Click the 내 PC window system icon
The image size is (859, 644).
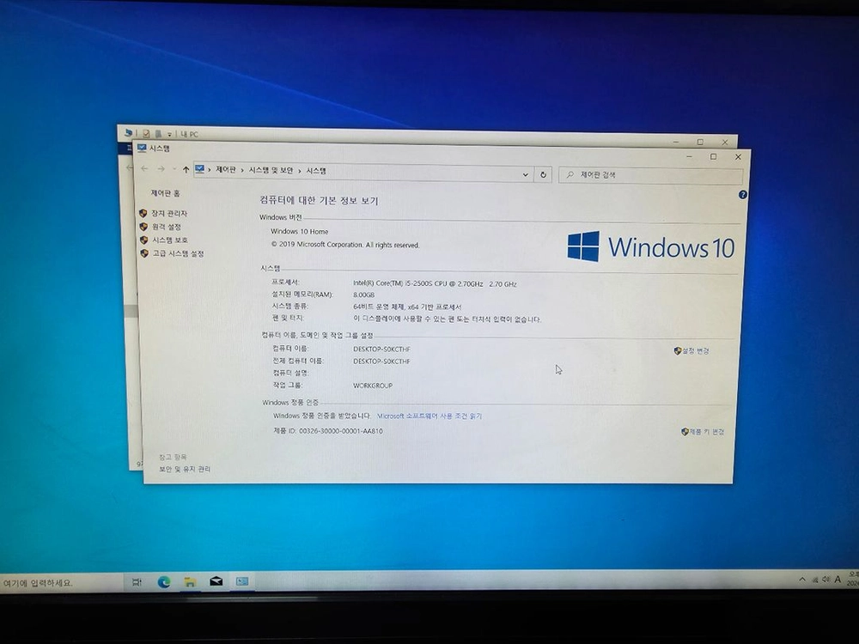coord(128,132)
